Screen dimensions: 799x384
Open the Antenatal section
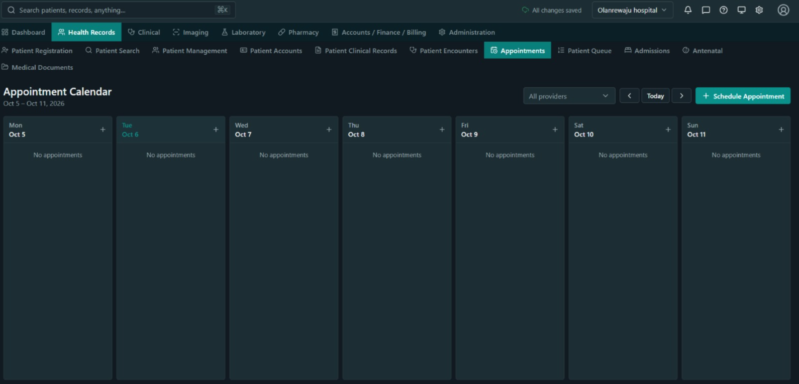(x=703, y=51)
